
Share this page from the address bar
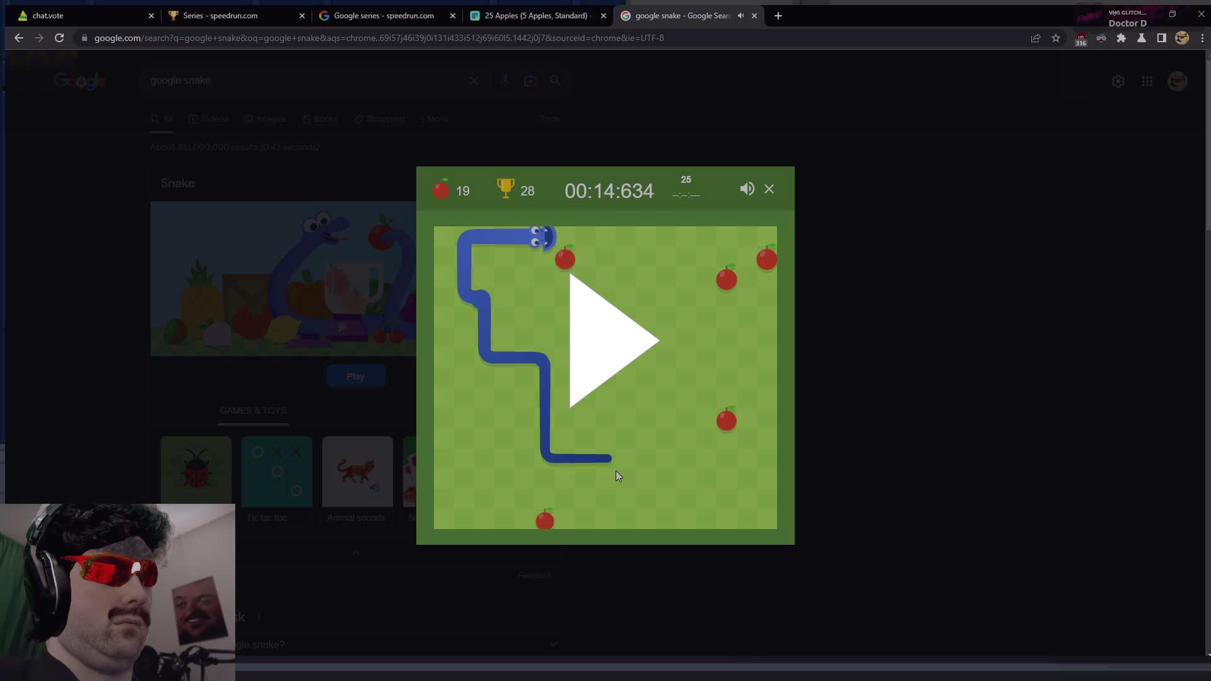click(x=1036, y=38)
